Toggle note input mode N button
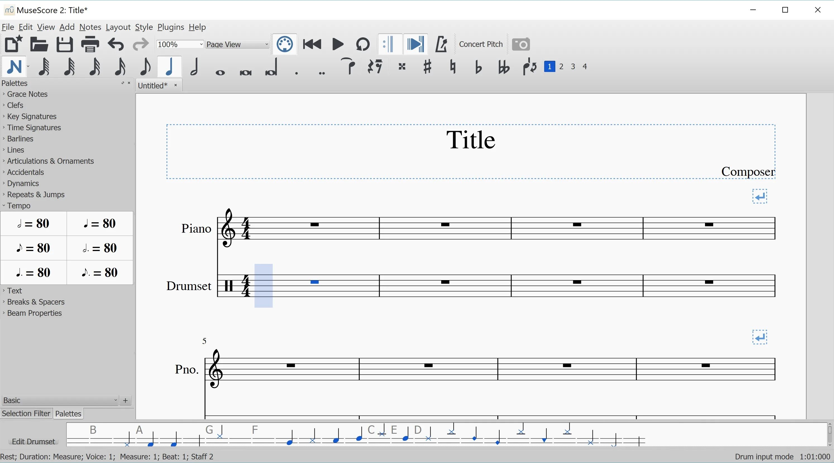 pos(14,67)
